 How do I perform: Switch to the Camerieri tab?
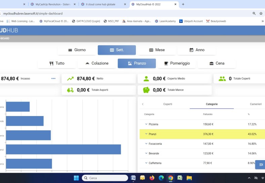(x=256, y=104)
